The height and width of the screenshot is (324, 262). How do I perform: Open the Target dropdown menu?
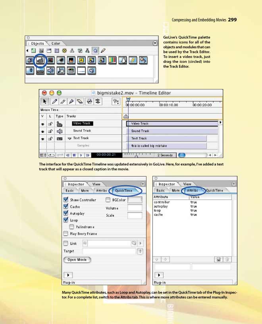(140, 251)
